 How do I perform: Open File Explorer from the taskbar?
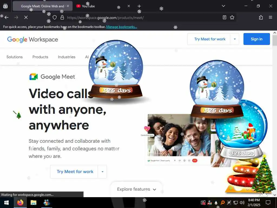coord(33,203)
